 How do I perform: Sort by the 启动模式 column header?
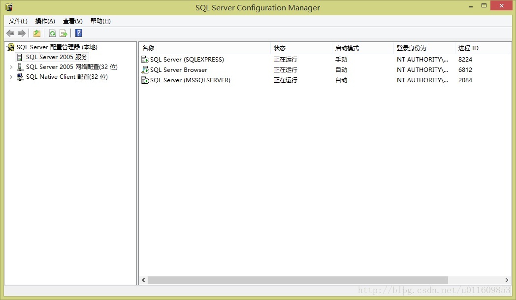pos(363,48)
